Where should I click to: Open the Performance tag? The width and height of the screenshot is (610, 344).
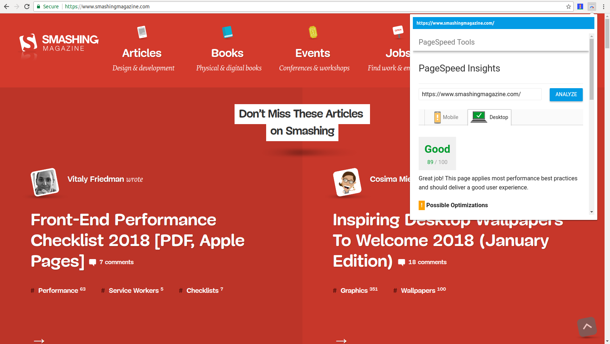pyautogui.click(x=58, y=290)
